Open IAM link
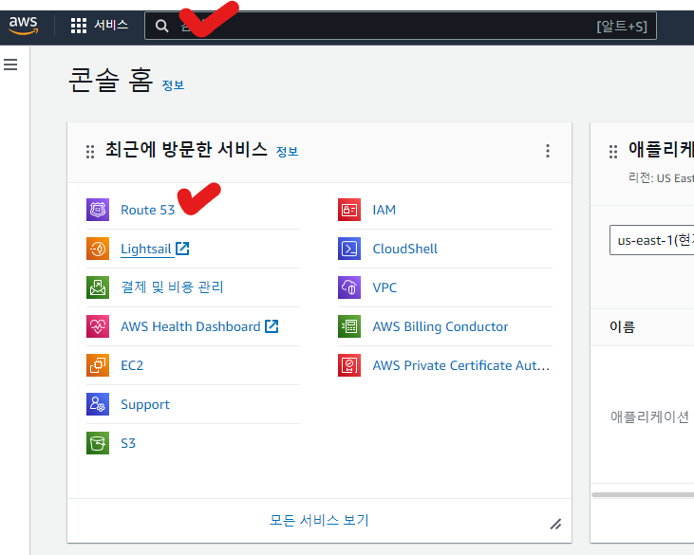694x555 pixels. point(385,210)
